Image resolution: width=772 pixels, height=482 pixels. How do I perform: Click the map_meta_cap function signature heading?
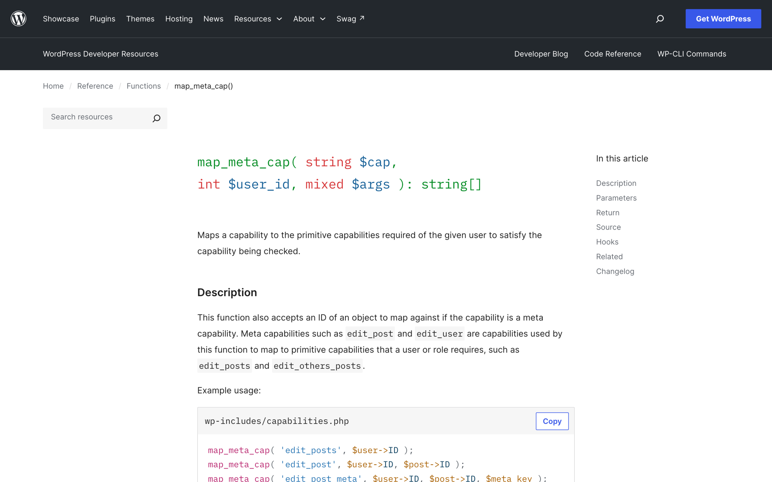tap(339, 173)
